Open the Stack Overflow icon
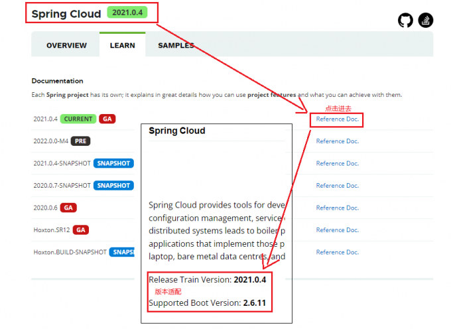The height and width of the screenshot is (329, 451). click(426, 20)
